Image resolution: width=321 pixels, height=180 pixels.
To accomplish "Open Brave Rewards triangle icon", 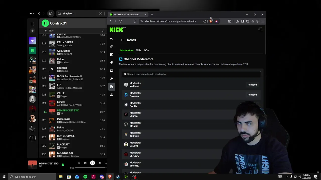I will (216, 21).
